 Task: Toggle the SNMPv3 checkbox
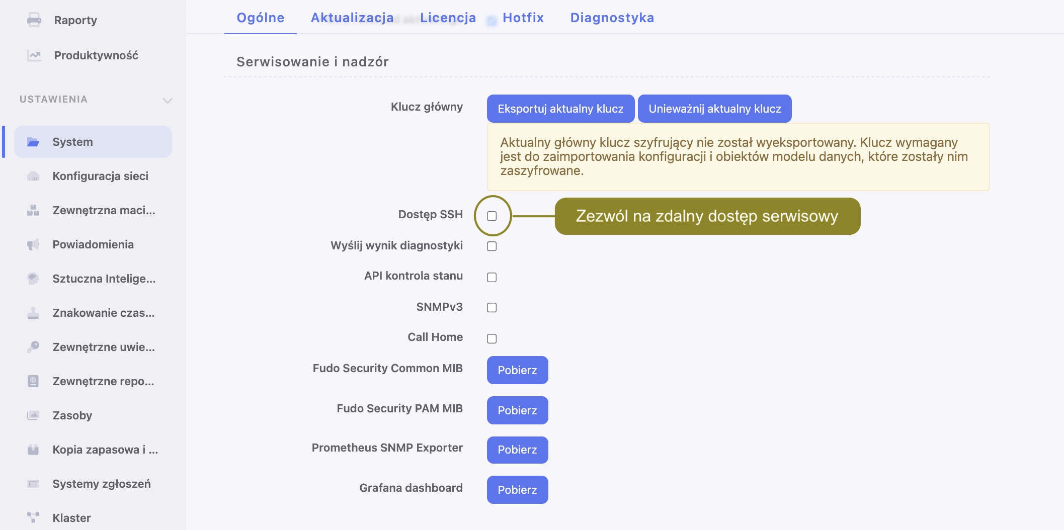point(492,307)
